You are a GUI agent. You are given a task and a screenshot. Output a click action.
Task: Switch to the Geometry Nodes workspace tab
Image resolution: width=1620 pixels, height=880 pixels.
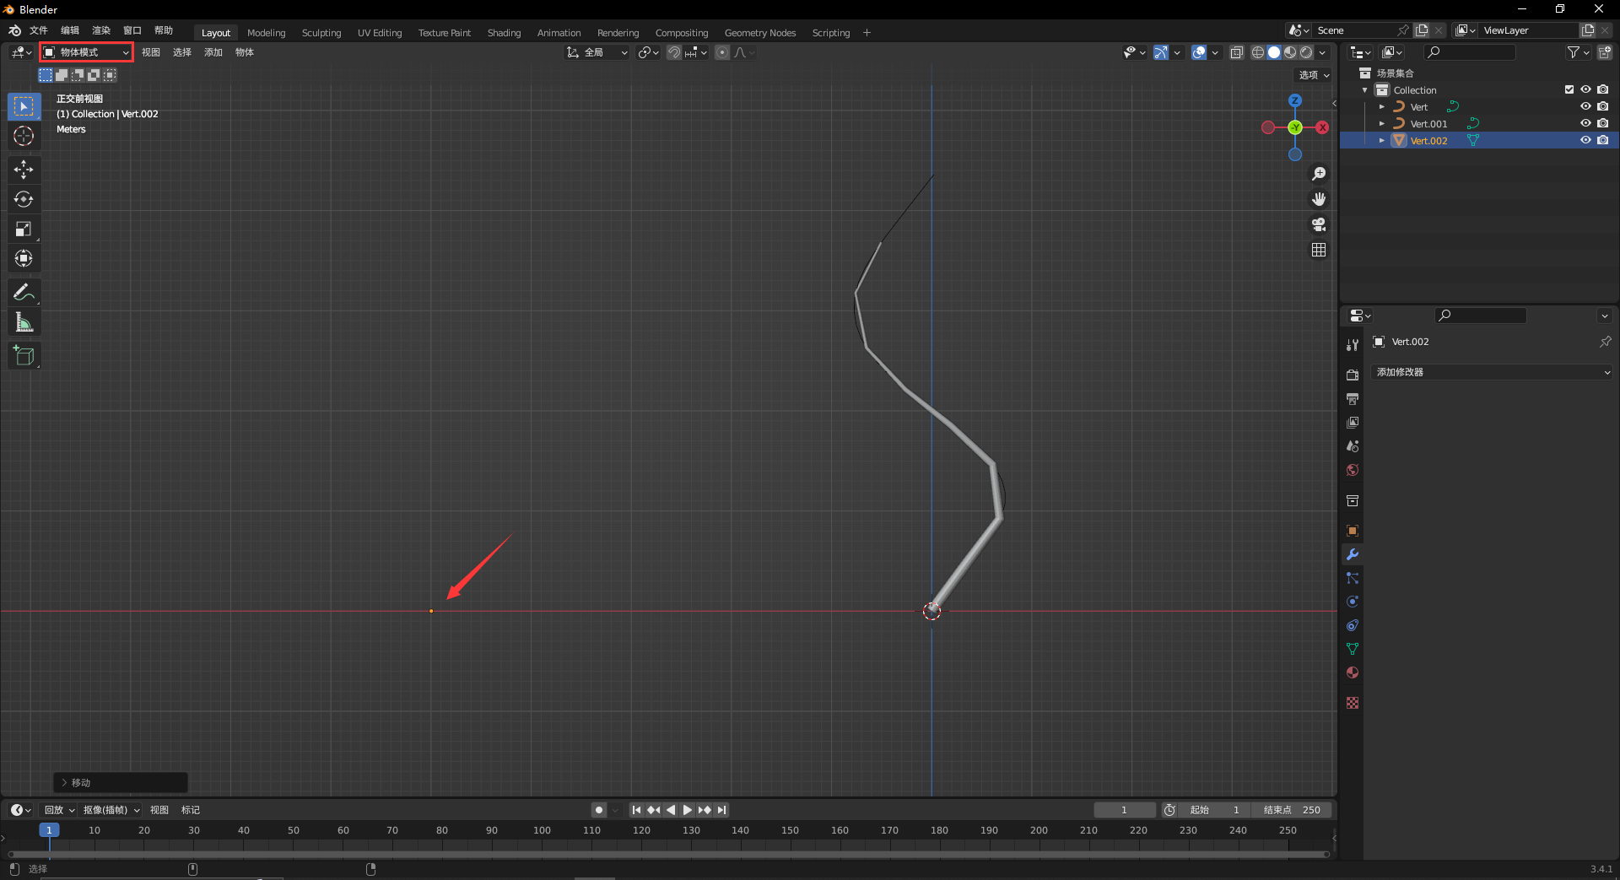click(x=760, y=33)
